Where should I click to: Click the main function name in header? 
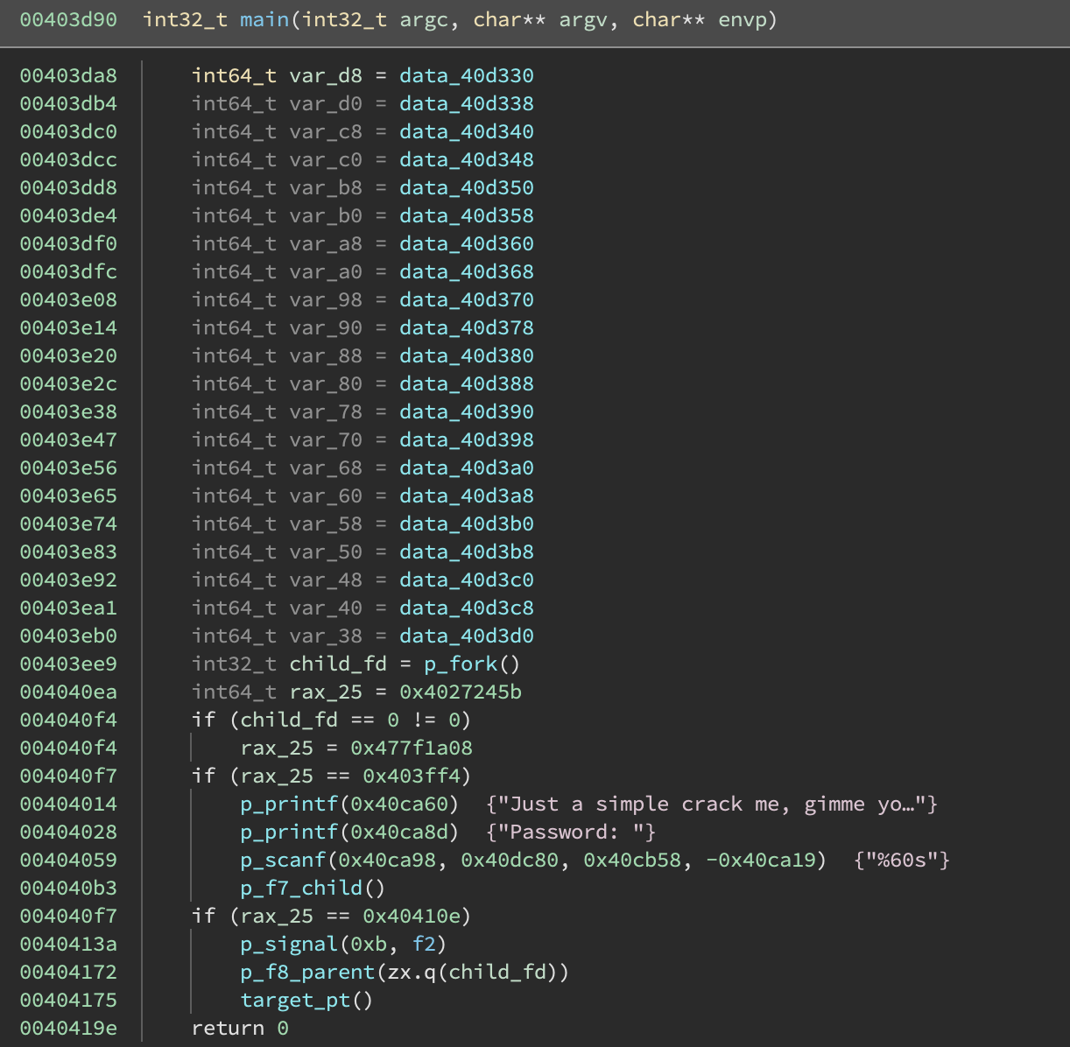point(264,19)
